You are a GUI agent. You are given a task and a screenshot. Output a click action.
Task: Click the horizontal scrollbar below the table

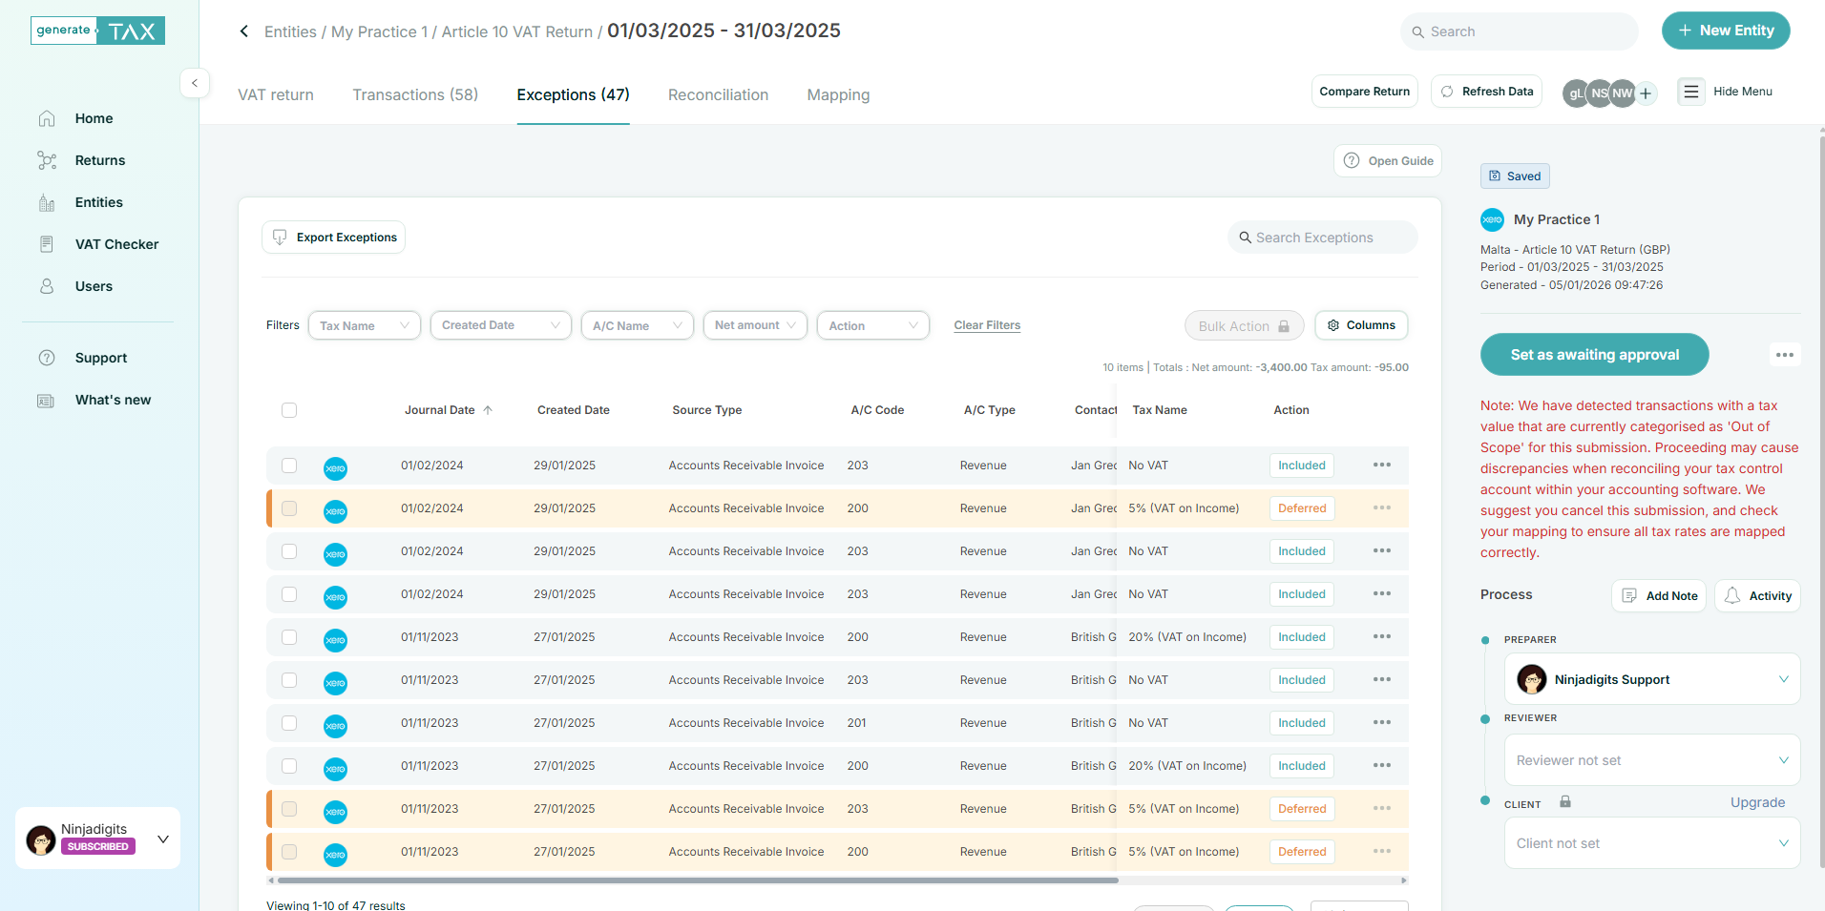click(x=697, y=880)
